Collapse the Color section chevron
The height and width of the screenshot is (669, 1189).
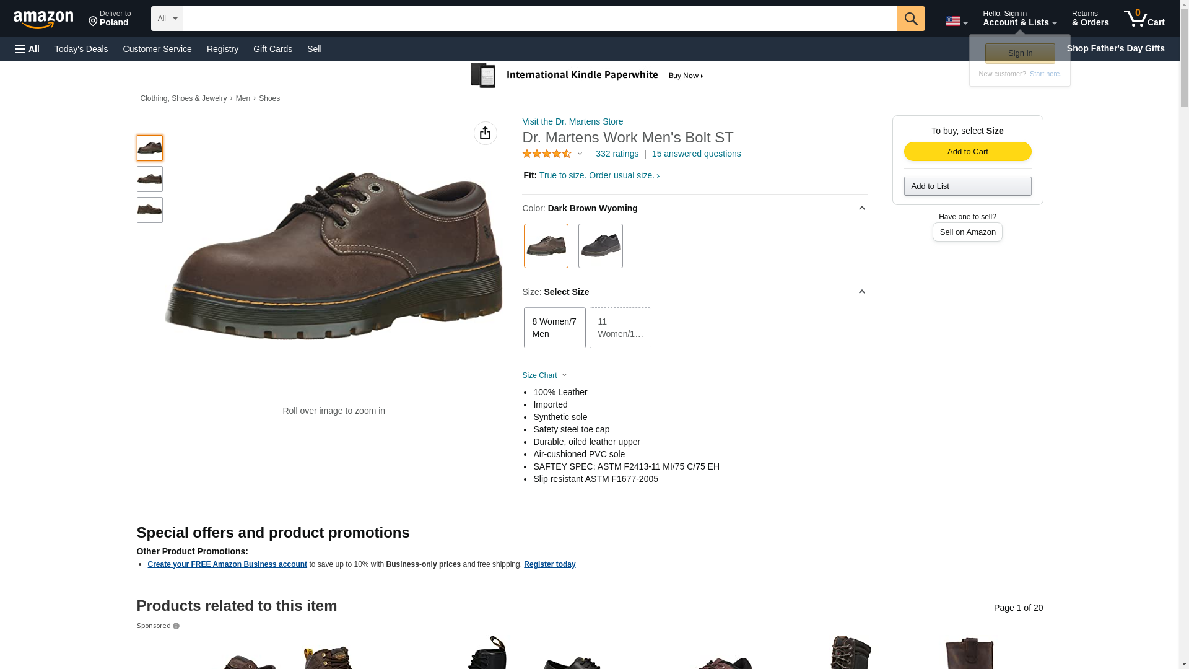point(861,208)
